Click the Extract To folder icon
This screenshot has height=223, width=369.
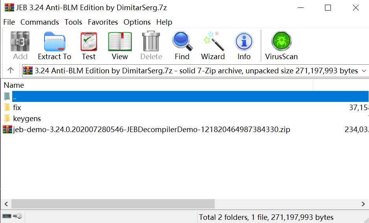[x=54, y=42]
